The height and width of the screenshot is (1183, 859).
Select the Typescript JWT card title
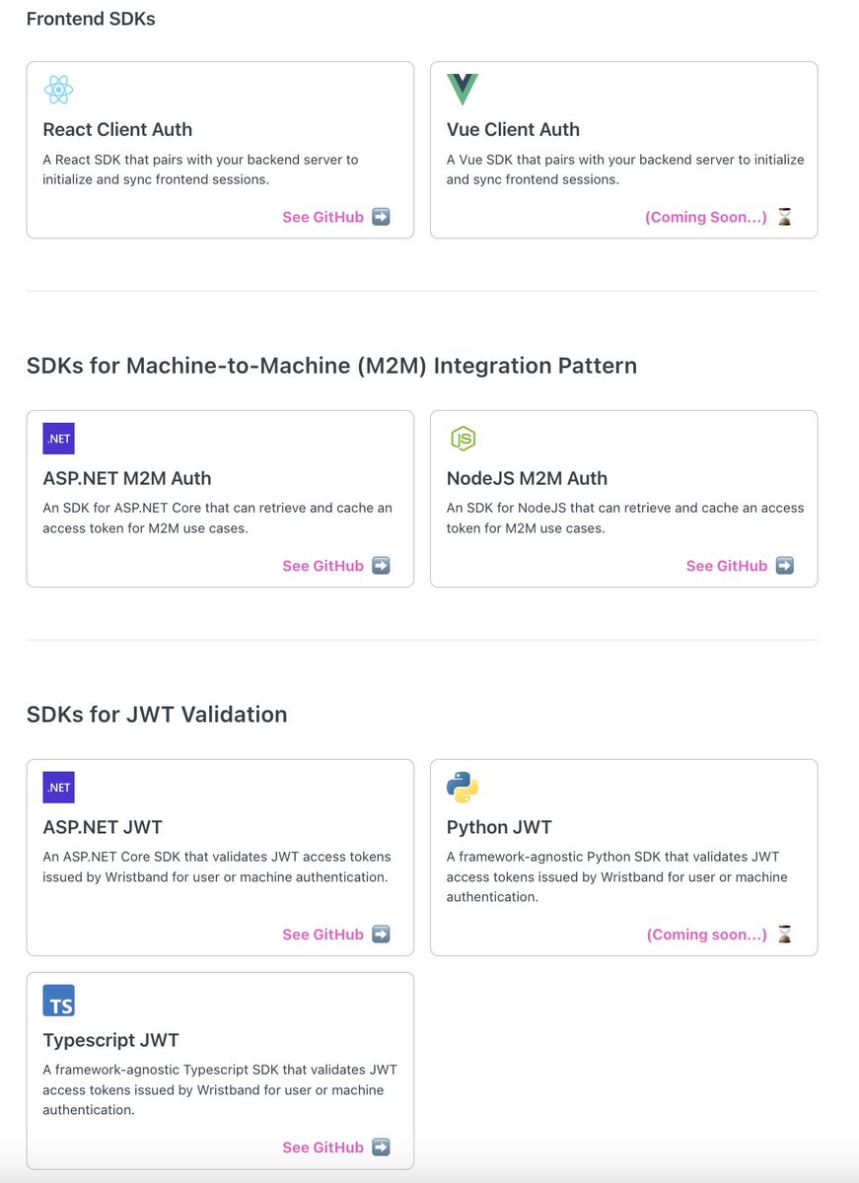(111, 1040)
